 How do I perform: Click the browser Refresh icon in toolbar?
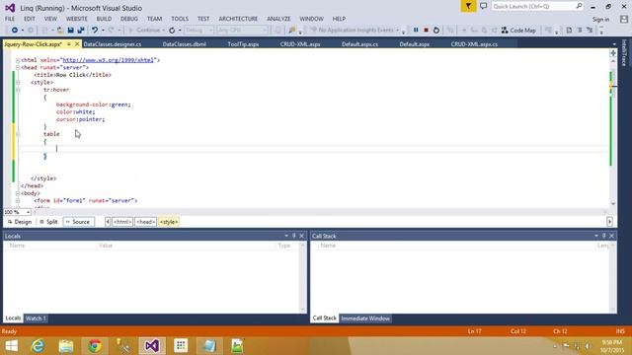pos(172,31)
